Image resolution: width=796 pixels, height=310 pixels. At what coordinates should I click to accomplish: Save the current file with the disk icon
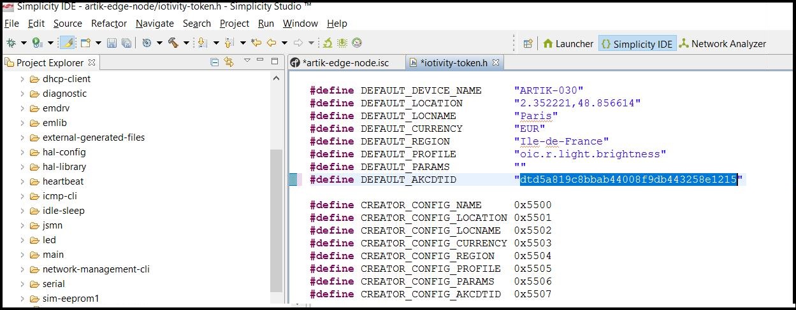click(x=112, y=43)
